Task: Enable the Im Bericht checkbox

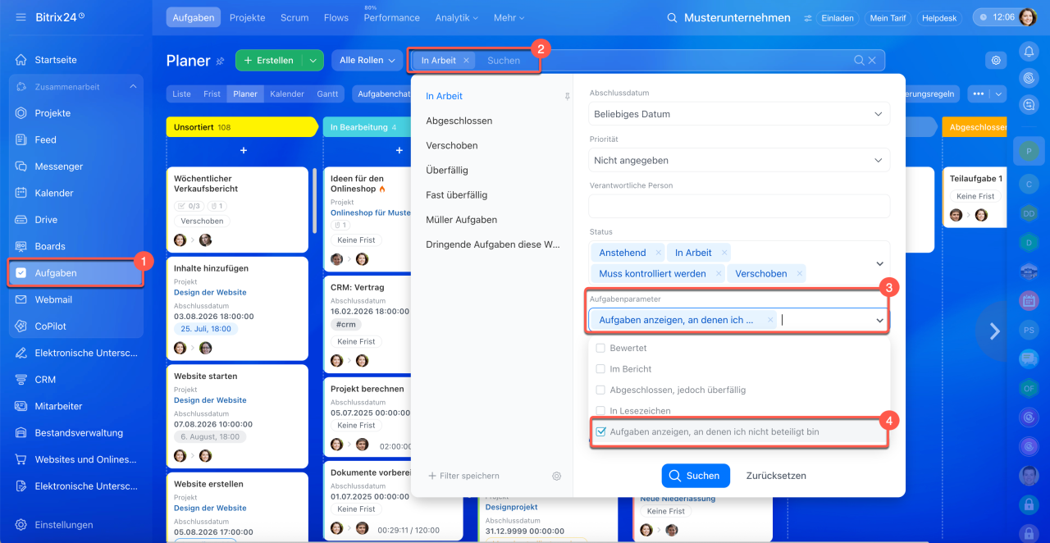Action: coord(601,369)
